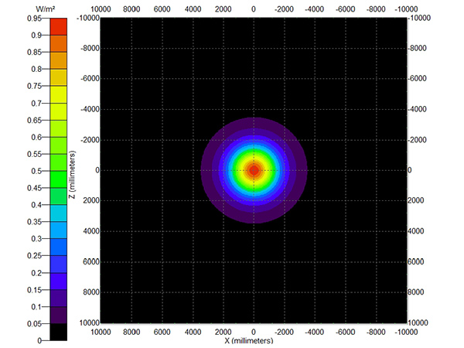464x348 pixels.
Task: Select the black 0–0.05 colorbar segment
Action: click(59, 332)
